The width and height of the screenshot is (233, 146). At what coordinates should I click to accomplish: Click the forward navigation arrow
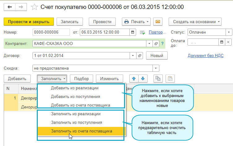point(21,6)
